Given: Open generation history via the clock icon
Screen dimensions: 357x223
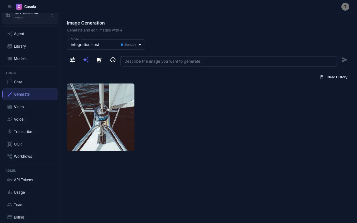Looking at the screenshot, I should pos(112,60).
